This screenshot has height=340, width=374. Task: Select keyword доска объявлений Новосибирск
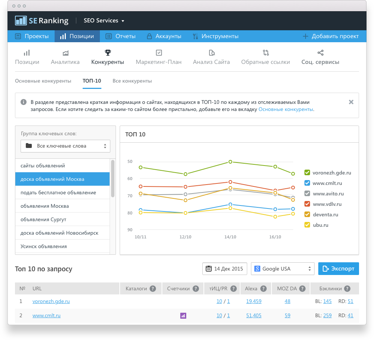62,233
